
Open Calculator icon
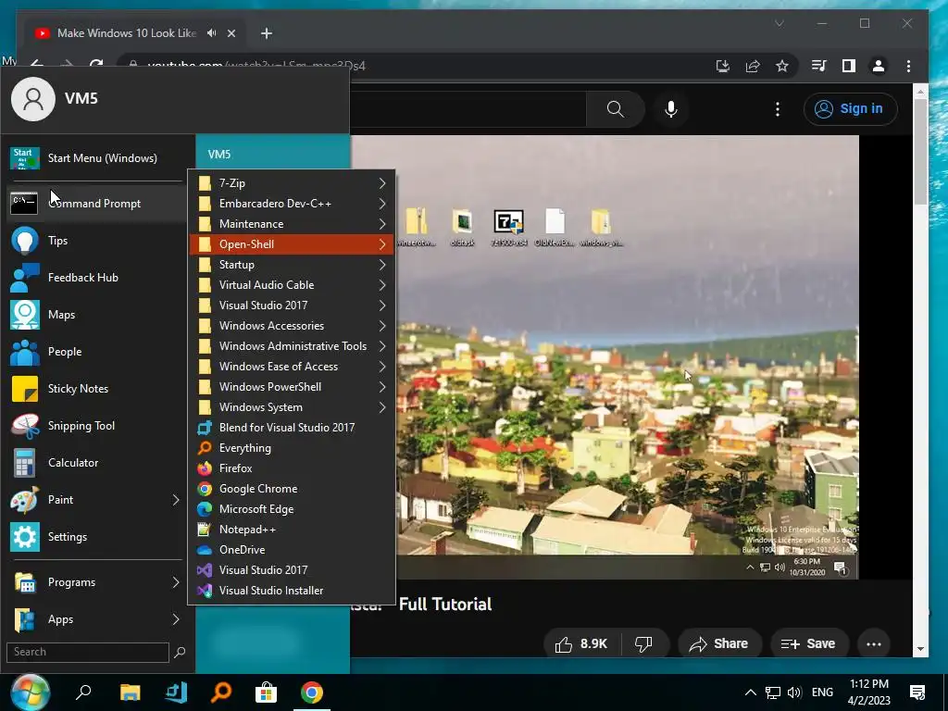tap(25, 463)
